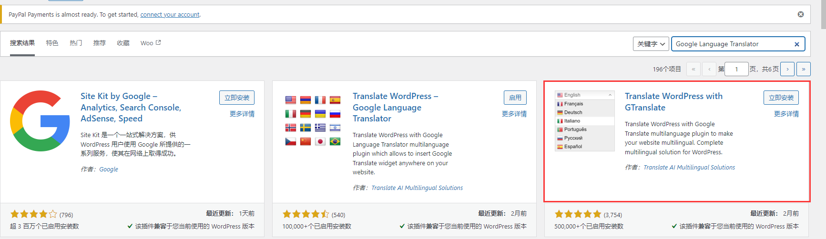
Task: Click the Google Language Translator star rating
Action: tap(306, 214)
